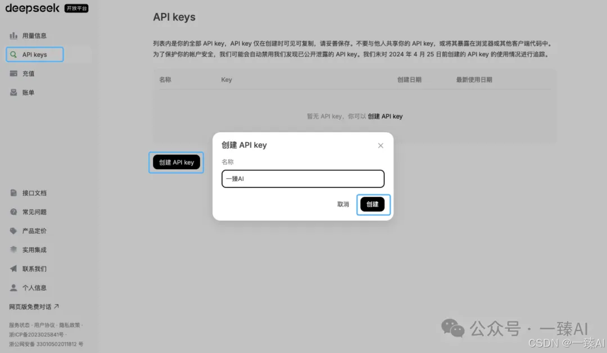Click the 浙公网安备 33010502011812 号 link
Screen dimensions: 607x353
point(46,344)
